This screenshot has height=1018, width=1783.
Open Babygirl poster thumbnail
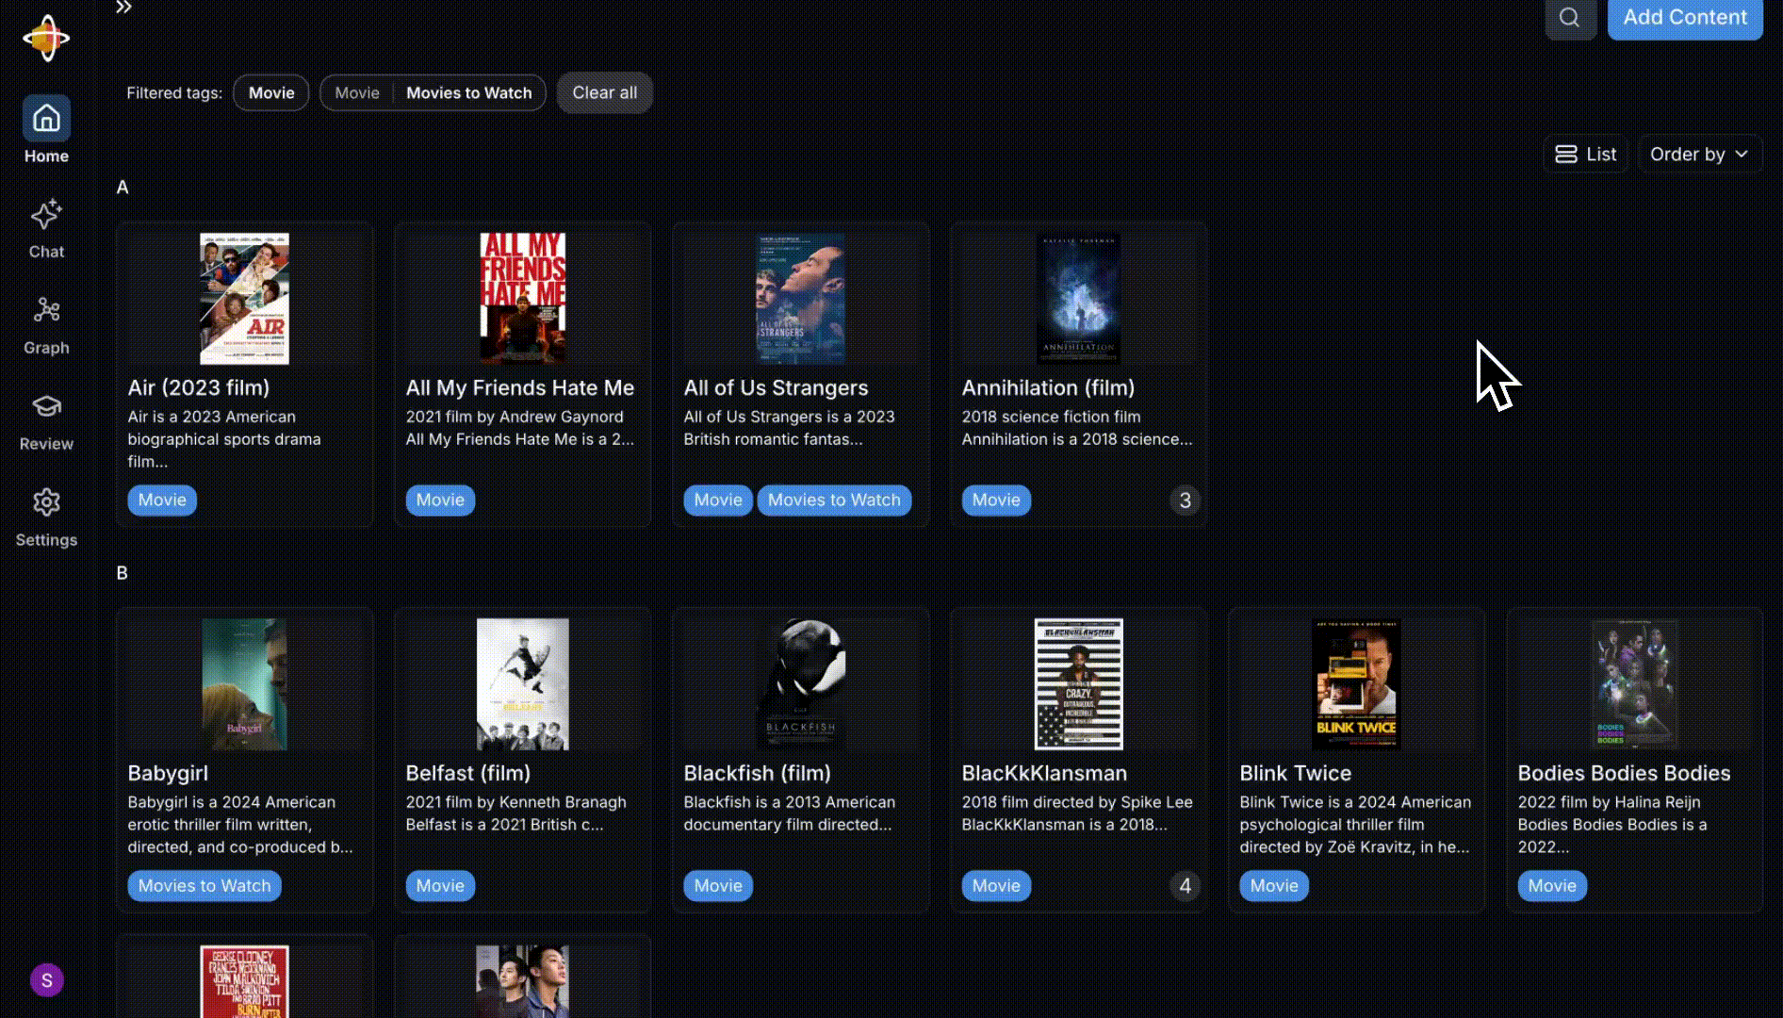click(x=244, y=684)
